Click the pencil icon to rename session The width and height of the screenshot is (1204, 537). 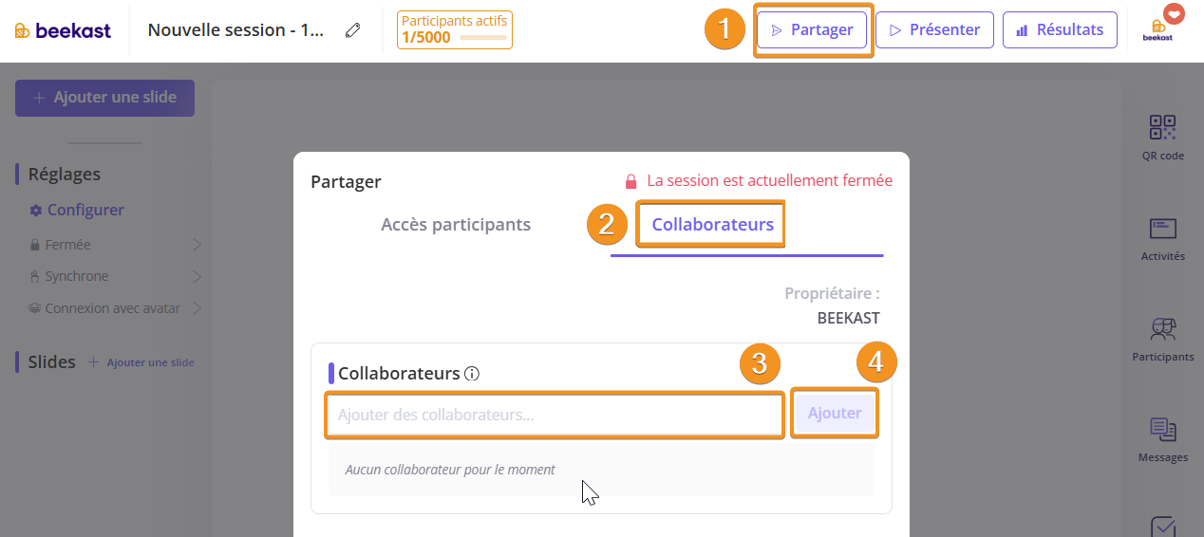[353, 30]
